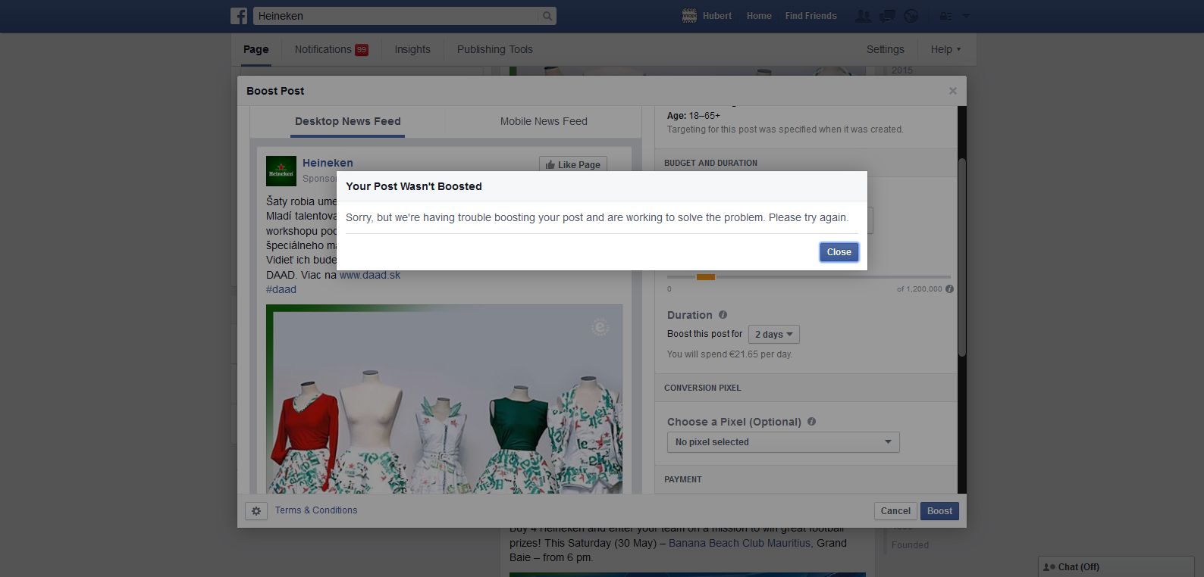Image resolution: width=1204 pixels, height=577 pixels.
Task: Click the info icon next to Duration
Action: click(723, 315)
